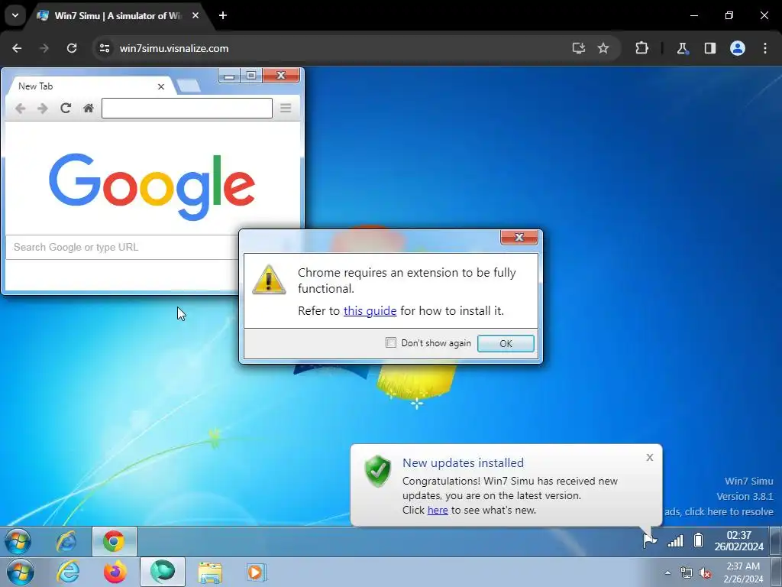The height and width of the screenshot is (587, 782).
Task: Check the Don't show again box
Action: [x=391, y=343]
